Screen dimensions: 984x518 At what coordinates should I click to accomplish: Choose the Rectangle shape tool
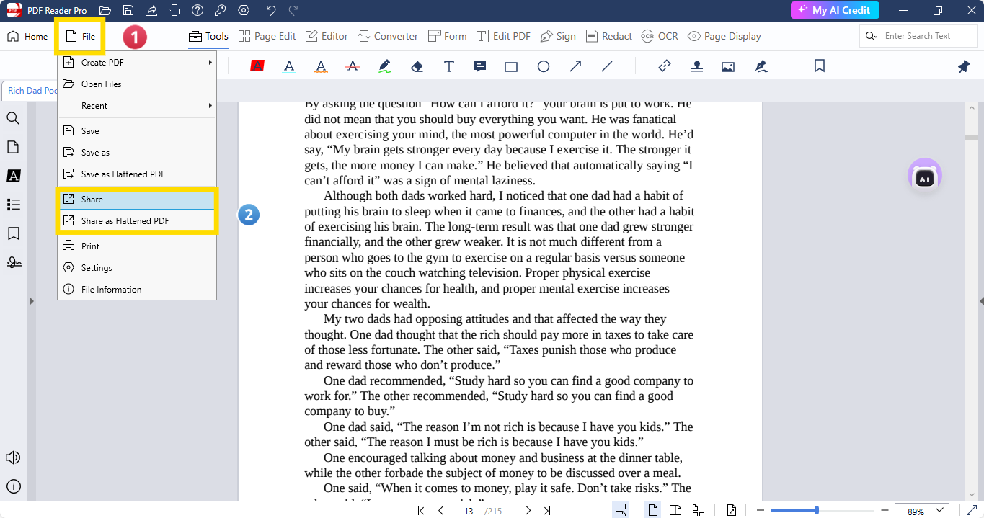pyautogui.click(x=511, y=66)
